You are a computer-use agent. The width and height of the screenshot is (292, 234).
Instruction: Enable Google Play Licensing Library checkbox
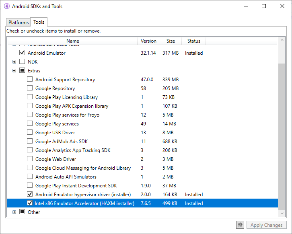(x=30, y=97)
